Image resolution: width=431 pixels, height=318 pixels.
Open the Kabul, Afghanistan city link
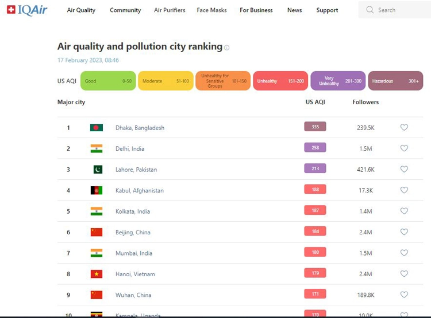click(140, 191)
